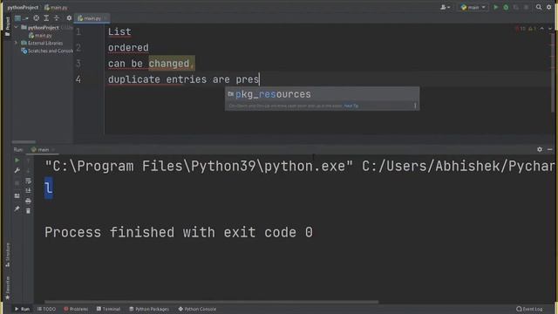Viewport: 558px width, 314px height.
Task: Rerun main with Run panel play icon
Action: tap(17, 160)
